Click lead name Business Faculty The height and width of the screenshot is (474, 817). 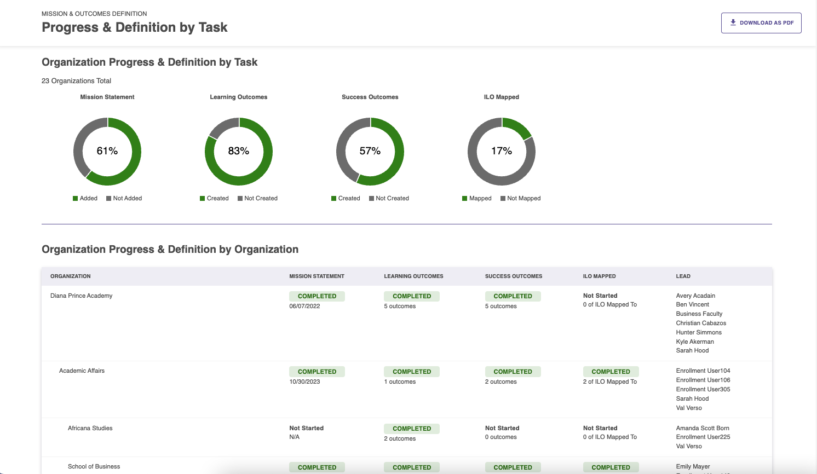pyautogui.click(x=699, y=314)
